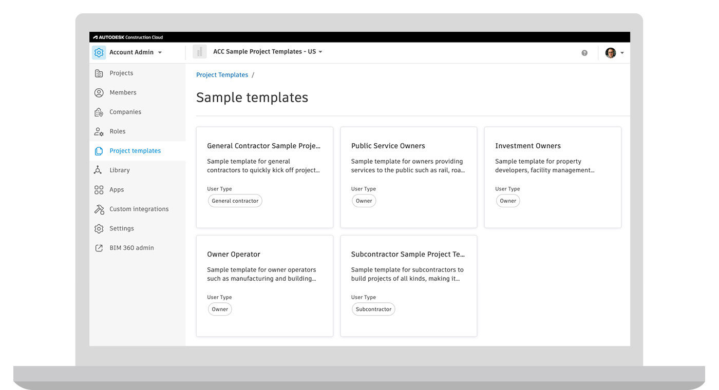
Task: Open the Subcontractor Sample Project template card
Action: tap(409, 286)
